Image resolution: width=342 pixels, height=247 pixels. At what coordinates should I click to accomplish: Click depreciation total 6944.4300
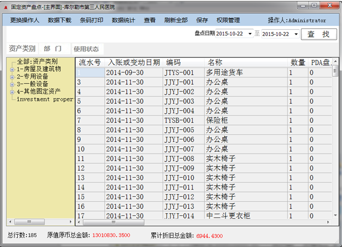point(209,236)
